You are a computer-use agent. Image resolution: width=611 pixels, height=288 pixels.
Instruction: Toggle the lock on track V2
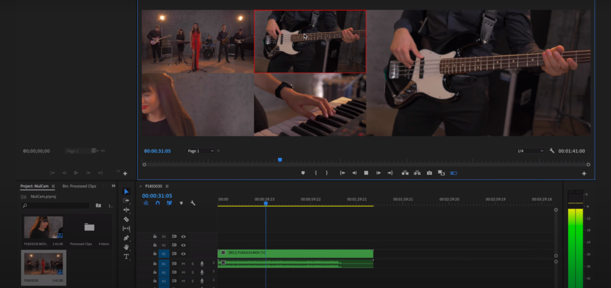click(155, 244)
